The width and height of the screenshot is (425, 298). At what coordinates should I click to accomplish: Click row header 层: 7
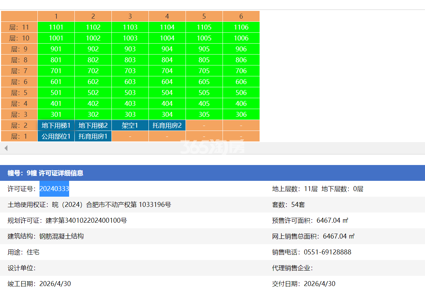tap(19, 71)
